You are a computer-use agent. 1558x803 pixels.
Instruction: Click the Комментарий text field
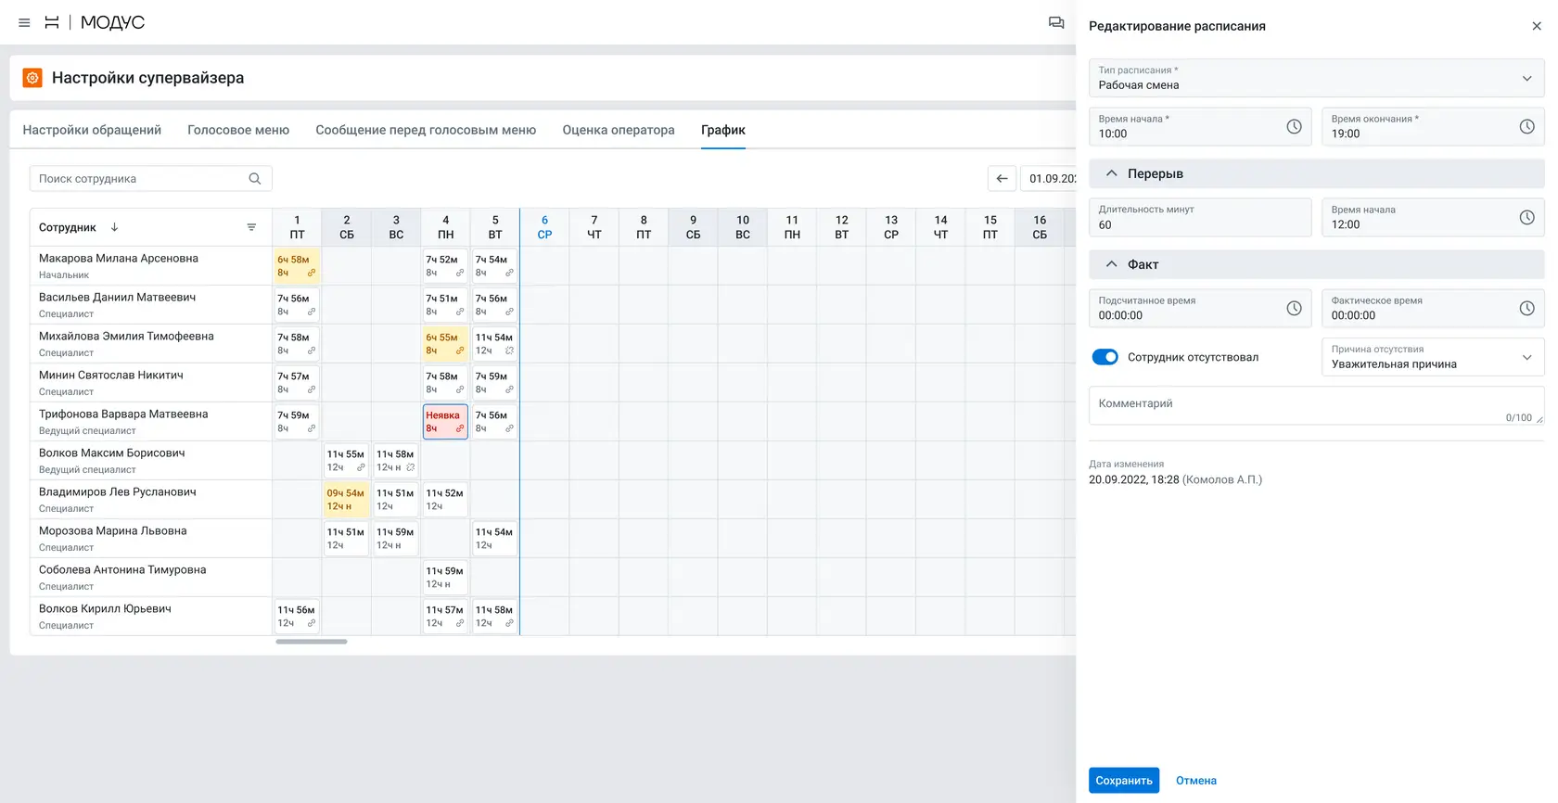pos(1317,406)
